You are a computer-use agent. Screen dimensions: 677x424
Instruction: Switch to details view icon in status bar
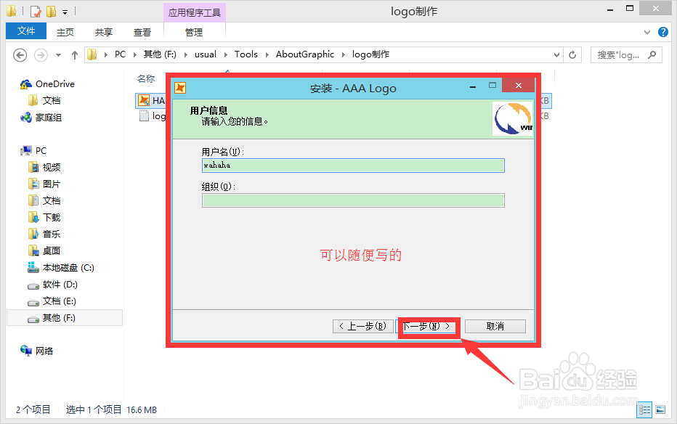[644, 409]
